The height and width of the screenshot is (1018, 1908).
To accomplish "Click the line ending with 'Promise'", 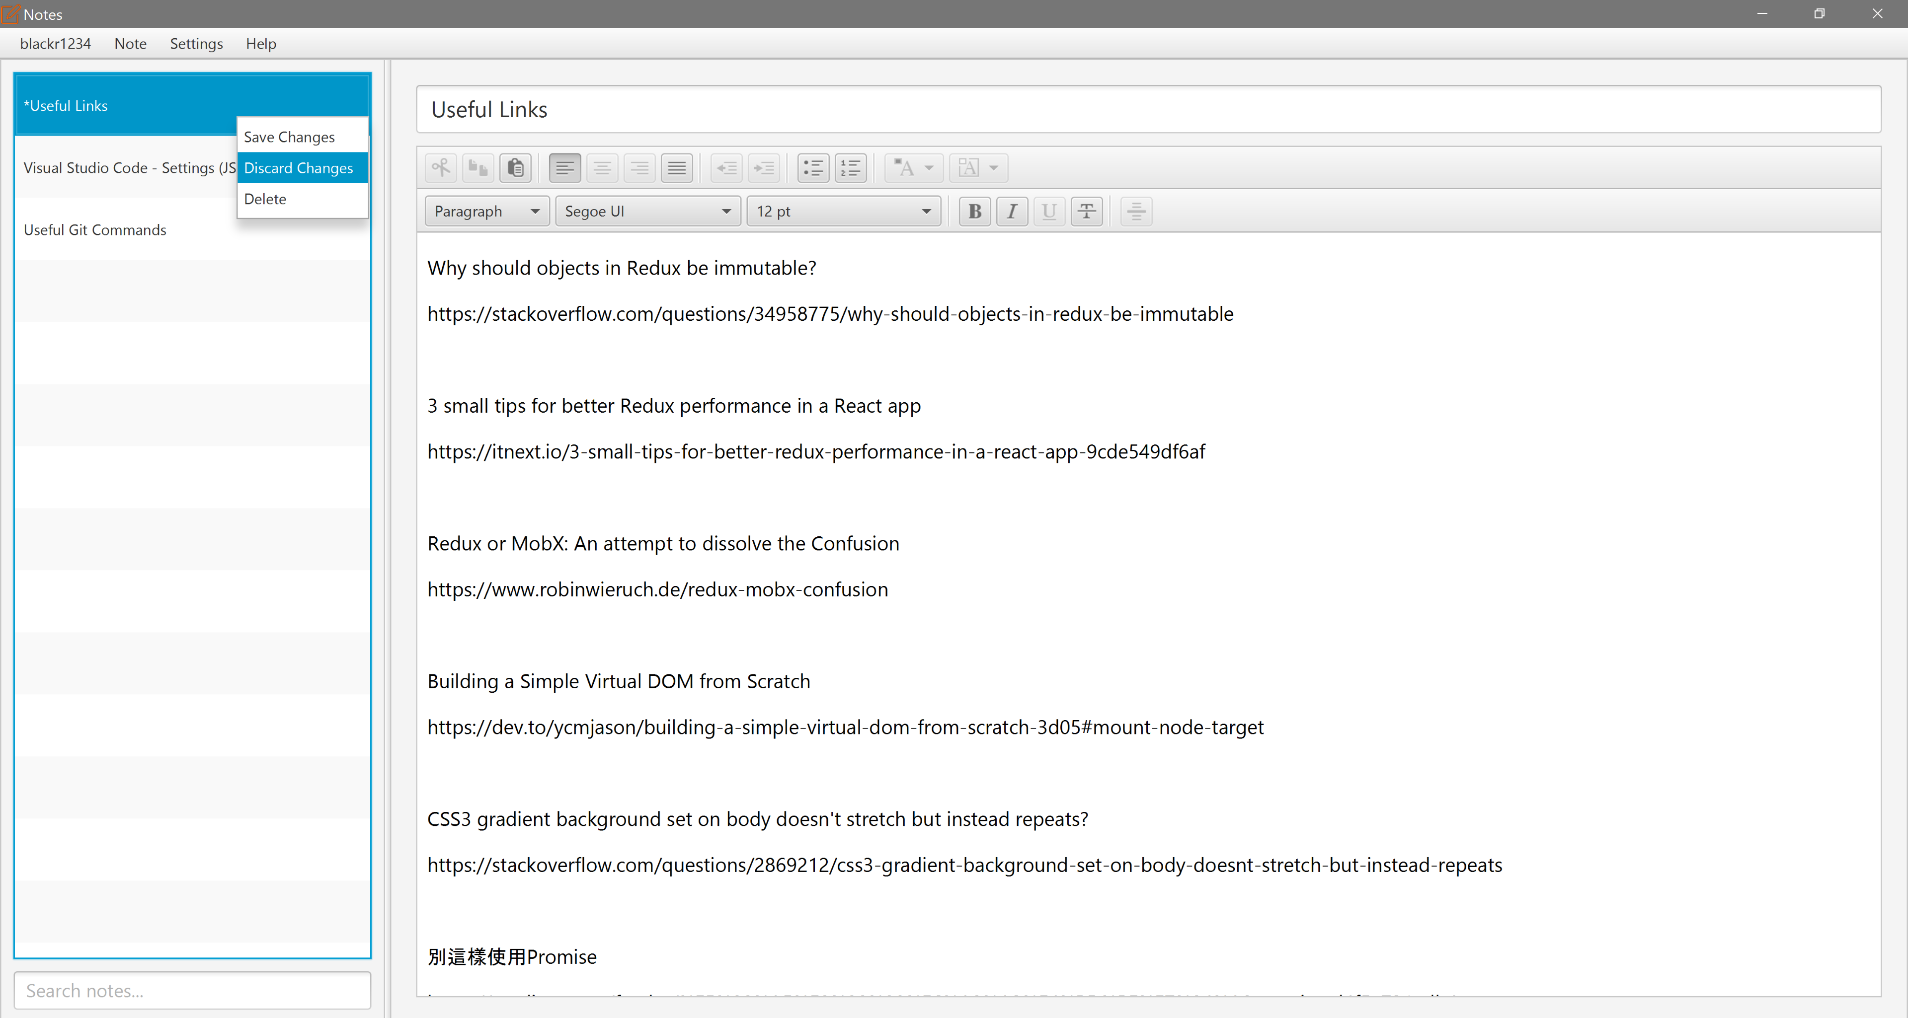I will pos(512,956).
